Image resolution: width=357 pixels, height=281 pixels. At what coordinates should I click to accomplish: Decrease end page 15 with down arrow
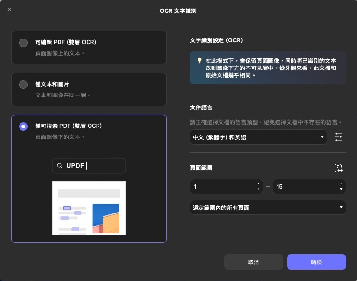341,189
